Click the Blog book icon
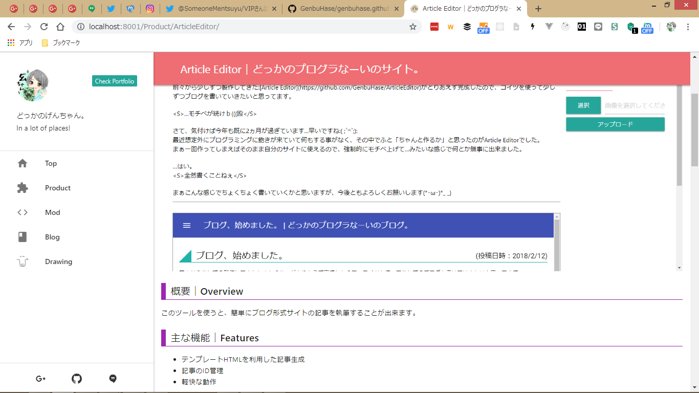Image resolution: width=699 pixels, height=393 pixels. point(23,237)
